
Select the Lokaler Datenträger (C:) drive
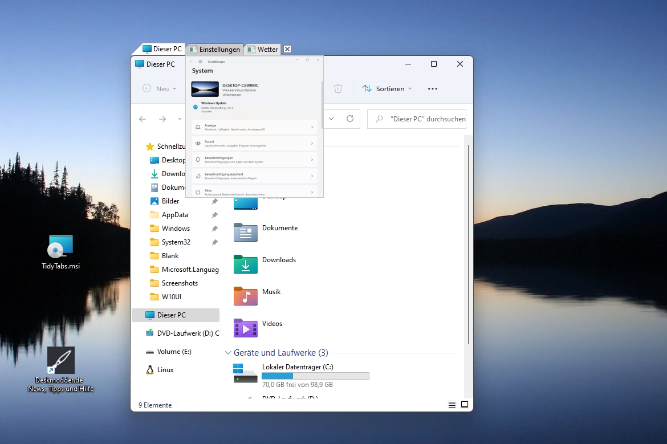click(301, 375)
